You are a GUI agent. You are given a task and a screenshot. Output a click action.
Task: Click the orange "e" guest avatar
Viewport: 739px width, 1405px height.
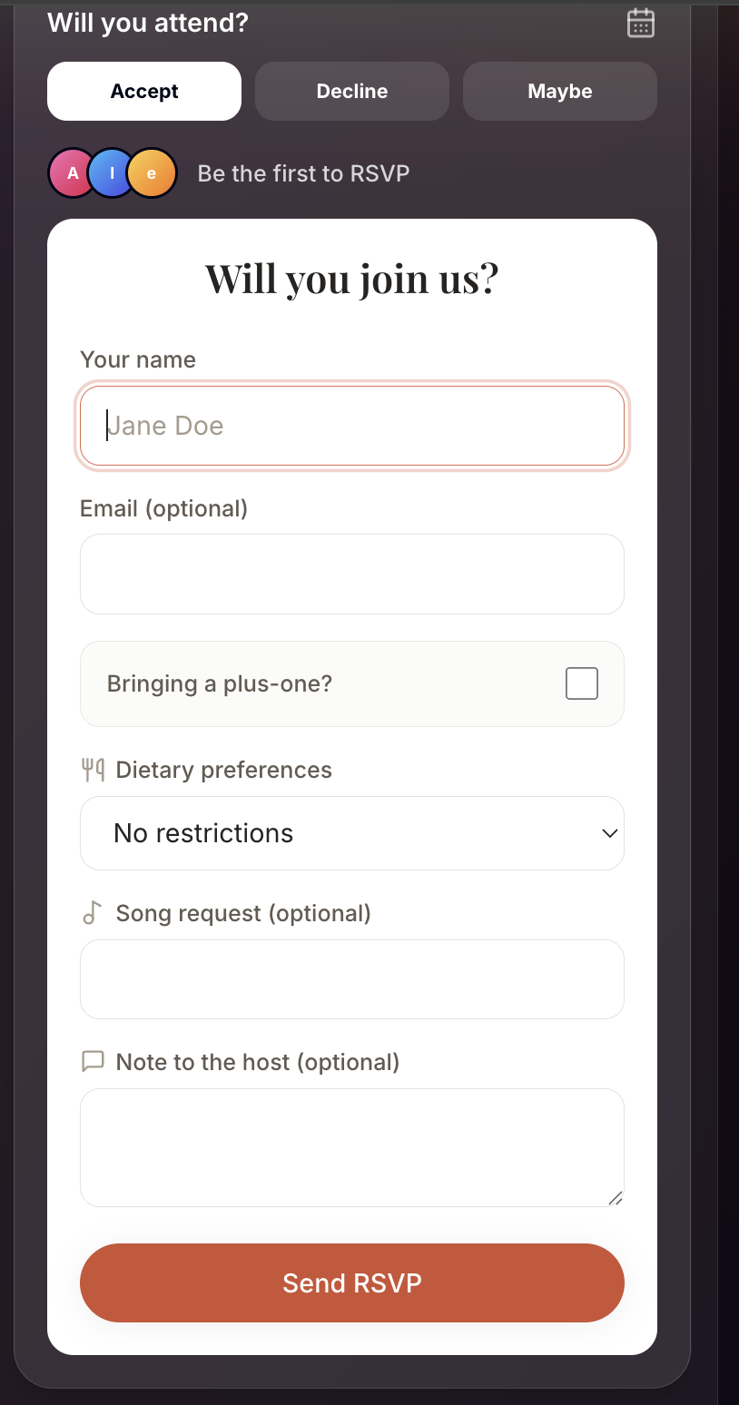pos(152,172)
